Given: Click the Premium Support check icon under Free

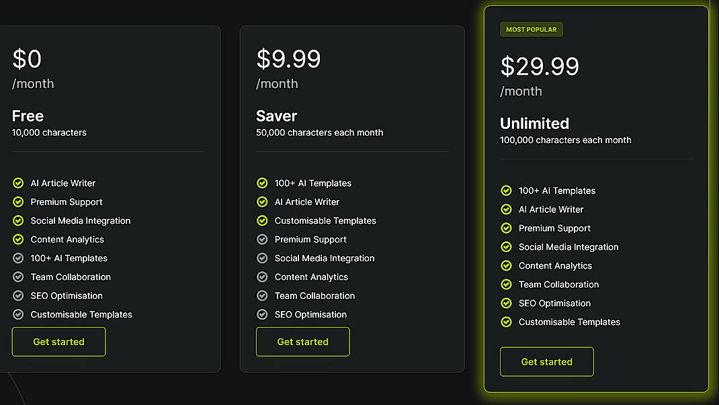Looking at the screenshot, I should tap(17, 201).
